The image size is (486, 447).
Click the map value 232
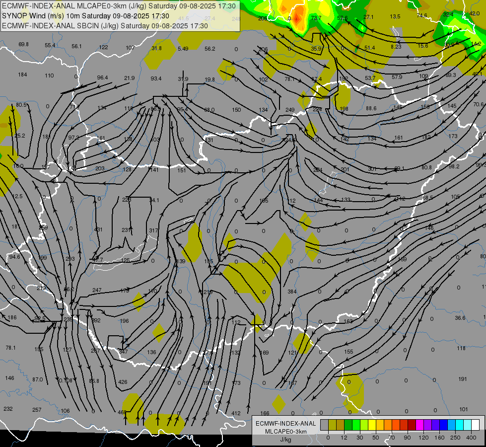pyautogui.click(x=8, y=409)
